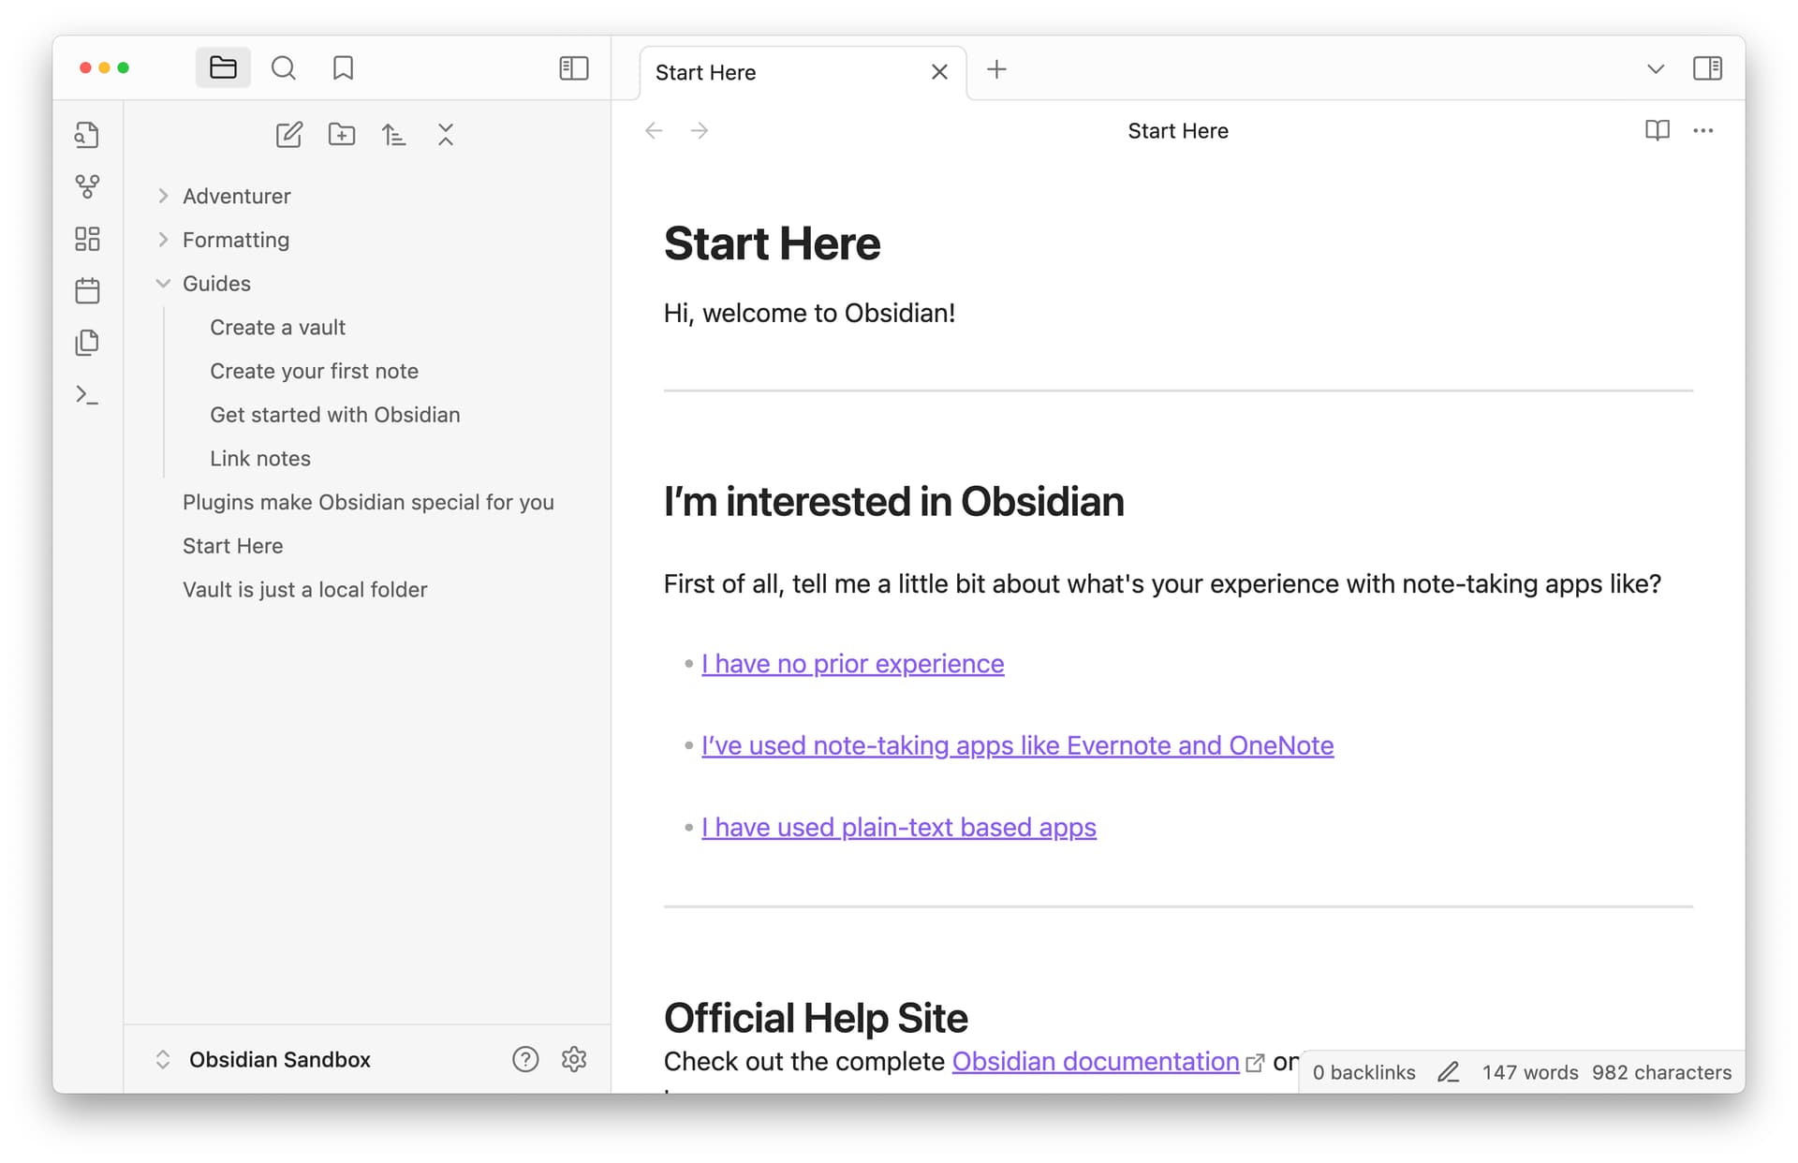1798x1163 pixels.
Task: Click the Start Here title in header
Action: click(x=1178, y=131)
